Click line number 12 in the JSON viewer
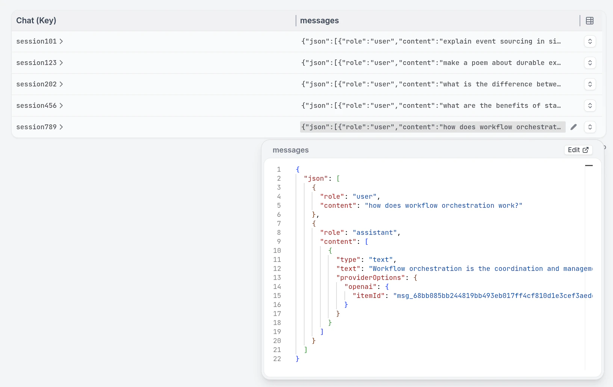Image resolution: width=613 pixels, height=387 pixels. point(277,269)
